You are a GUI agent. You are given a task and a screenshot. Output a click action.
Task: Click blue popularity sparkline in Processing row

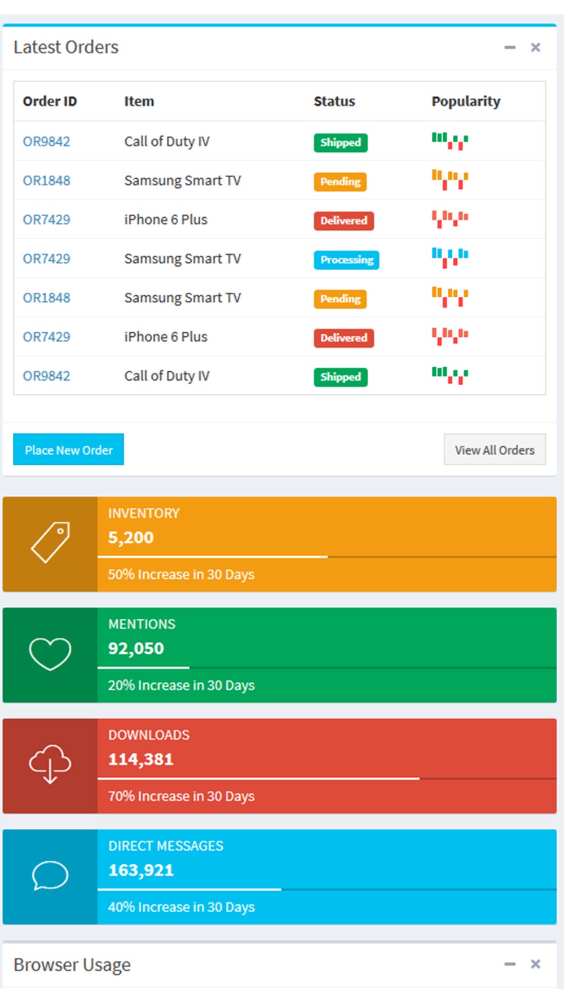(x=450, y=258)
